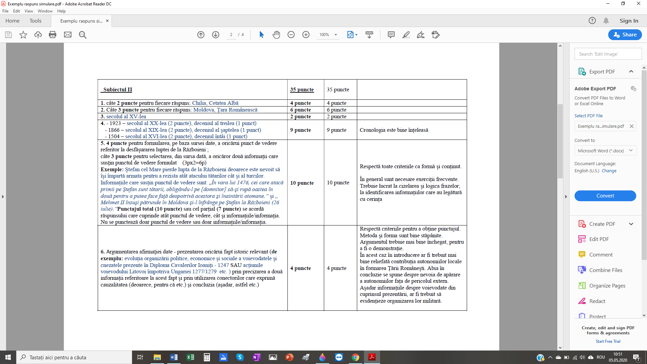Open the Microsoft Word format dropdown
Screen dimensions: 647x364
(605, 151)
